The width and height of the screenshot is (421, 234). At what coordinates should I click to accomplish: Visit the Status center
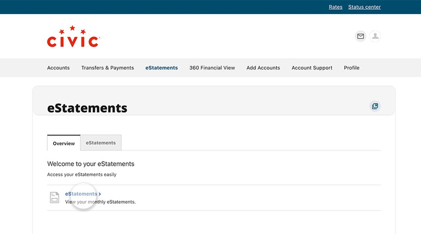364,7
